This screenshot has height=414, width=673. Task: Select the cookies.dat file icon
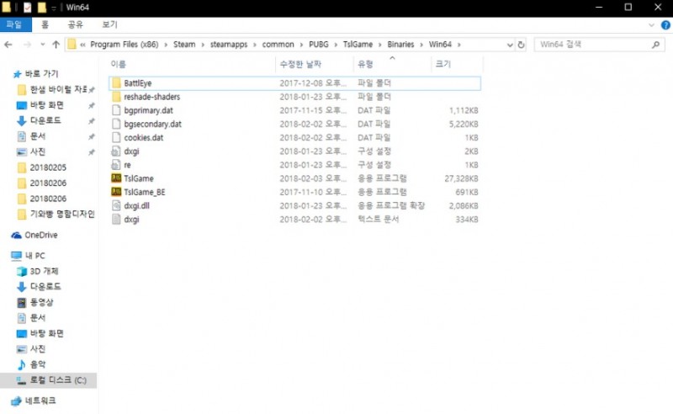click(x=116, y=137)
